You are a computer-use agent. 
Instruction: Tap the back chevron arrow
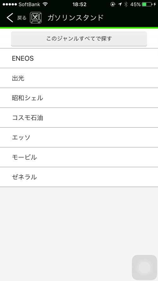pos(10,18)
